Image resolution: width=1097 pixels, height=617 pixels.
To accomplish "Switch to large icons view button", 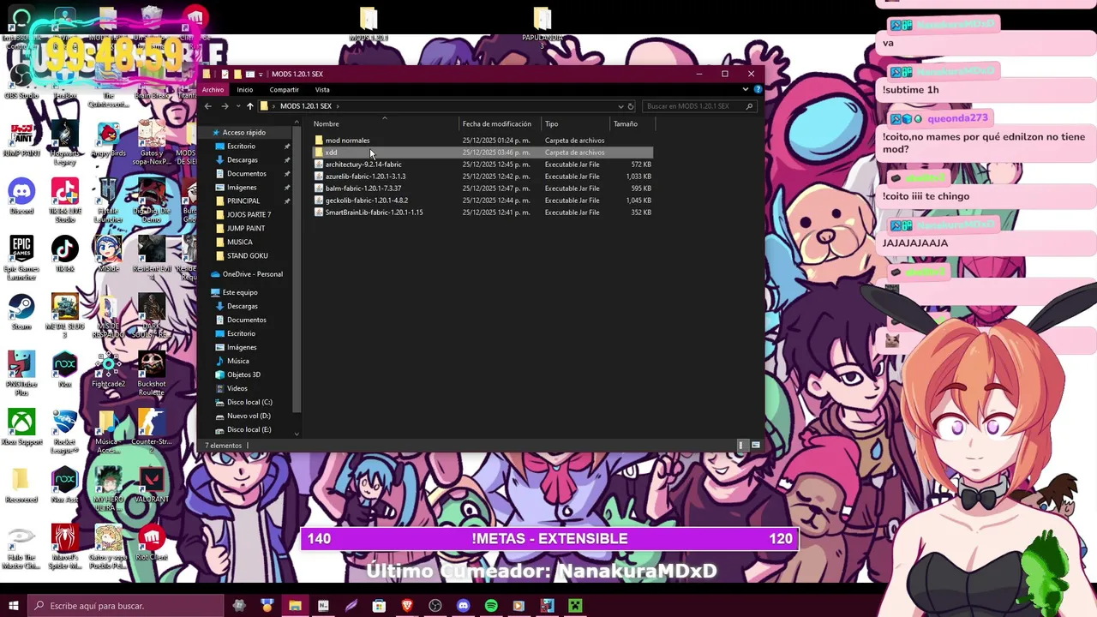I will click(755, 446).
